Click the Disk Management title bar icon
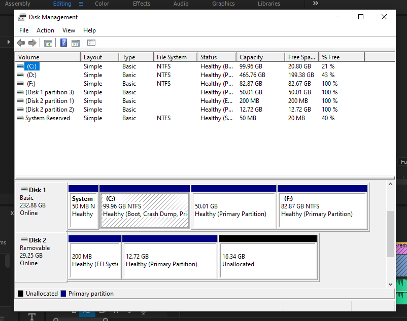Screen dimensions: 407x321 pos(22,17)
